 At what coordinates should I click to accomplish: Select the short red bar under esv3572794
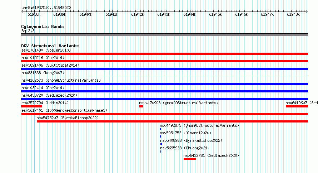[x=31, y=106]
